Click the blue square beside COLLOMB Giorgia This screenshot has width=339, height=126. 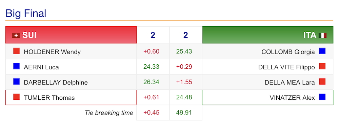click(322, 51)
